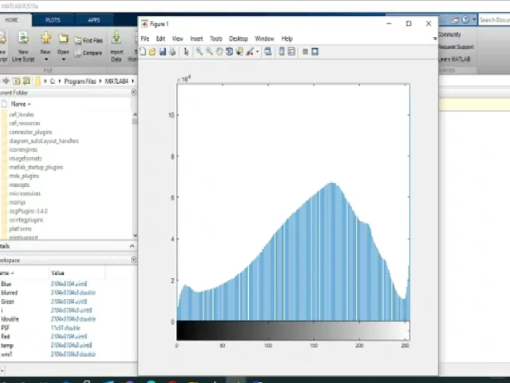Click Request Support in the MATLAB window
The image size is (510, 383).
coord(456,47)
